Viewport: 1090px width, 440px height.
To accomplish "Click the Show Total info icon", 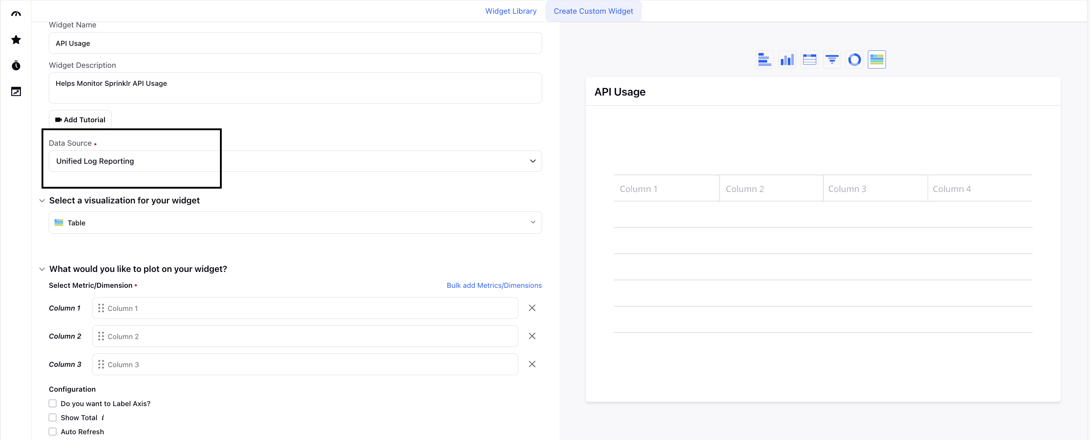I will [x=103, y=418].
